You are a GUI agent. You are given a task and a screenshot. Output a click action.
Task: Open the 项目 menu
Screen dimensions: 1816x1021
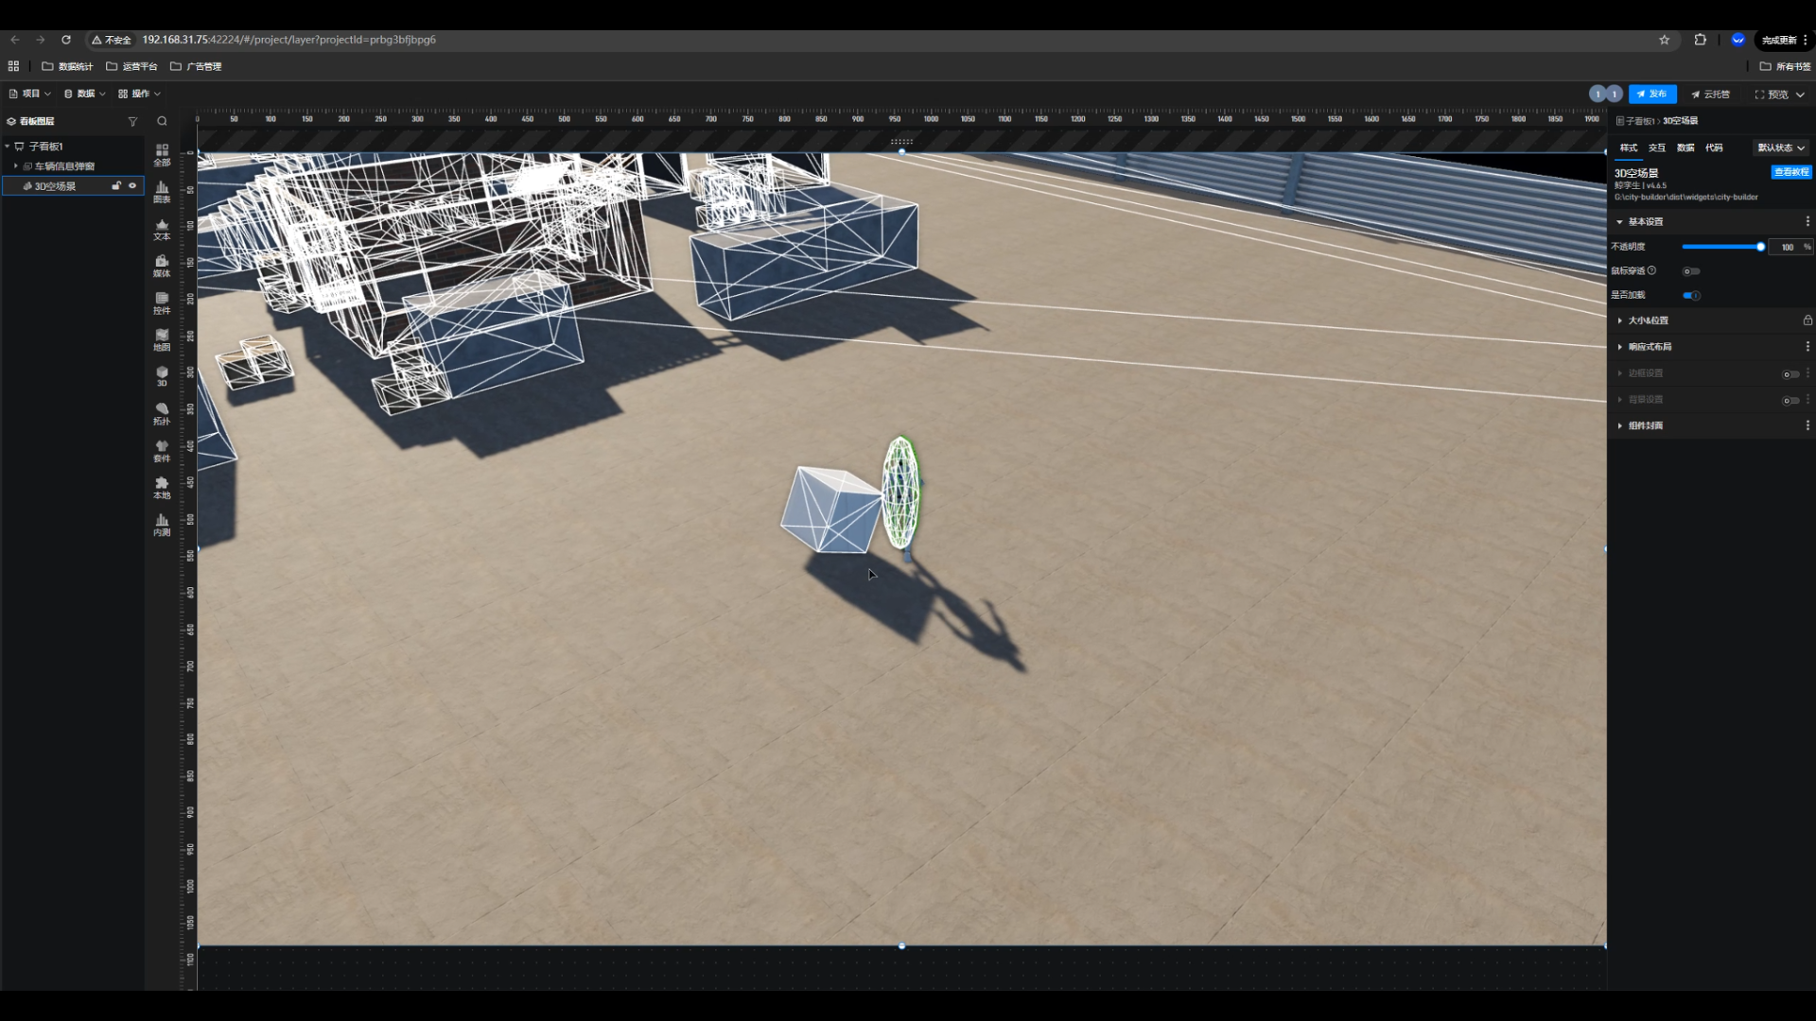click(30, 94)
